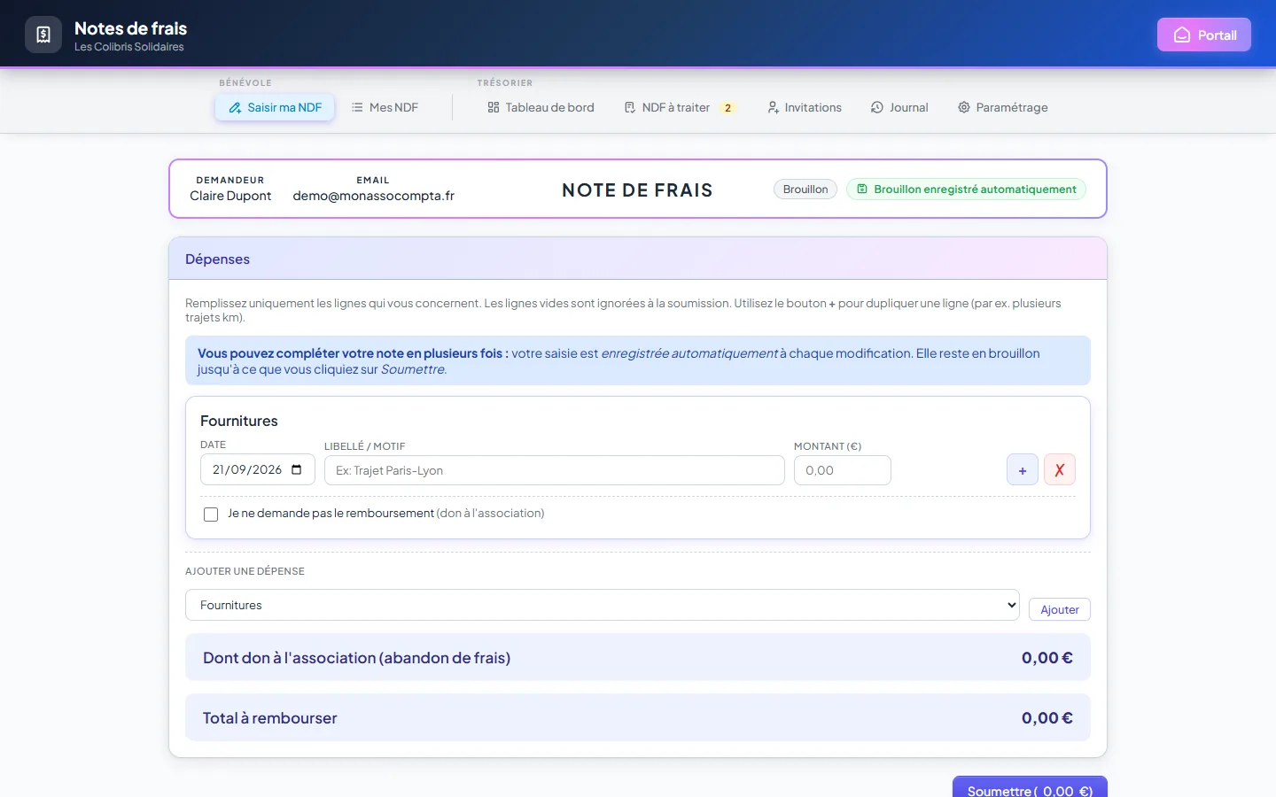Screen dimensions: 1276x797
Task: Click the pencil icon beside Saisir ma NDF
Action: 235,107
